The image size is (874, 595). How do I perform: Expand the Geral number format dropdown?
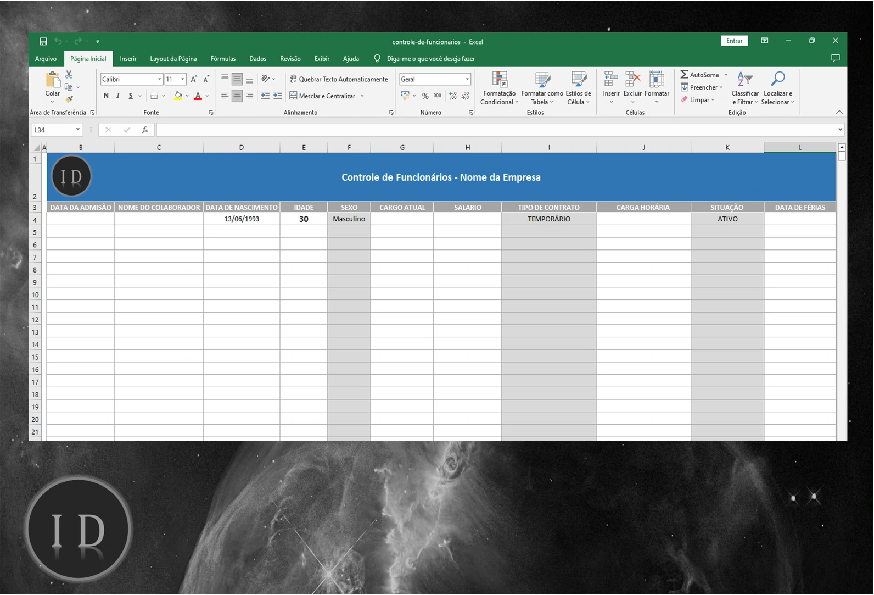click(467, 79)
